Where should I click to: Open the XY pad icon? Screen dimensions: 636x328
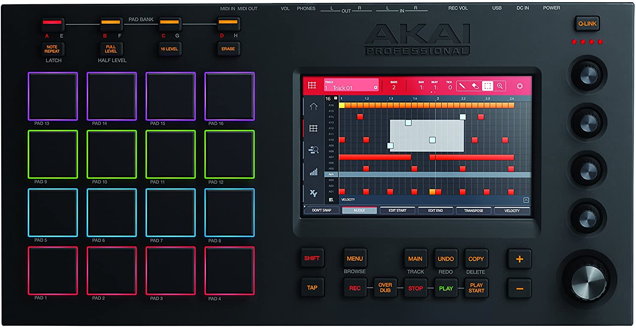313,193
